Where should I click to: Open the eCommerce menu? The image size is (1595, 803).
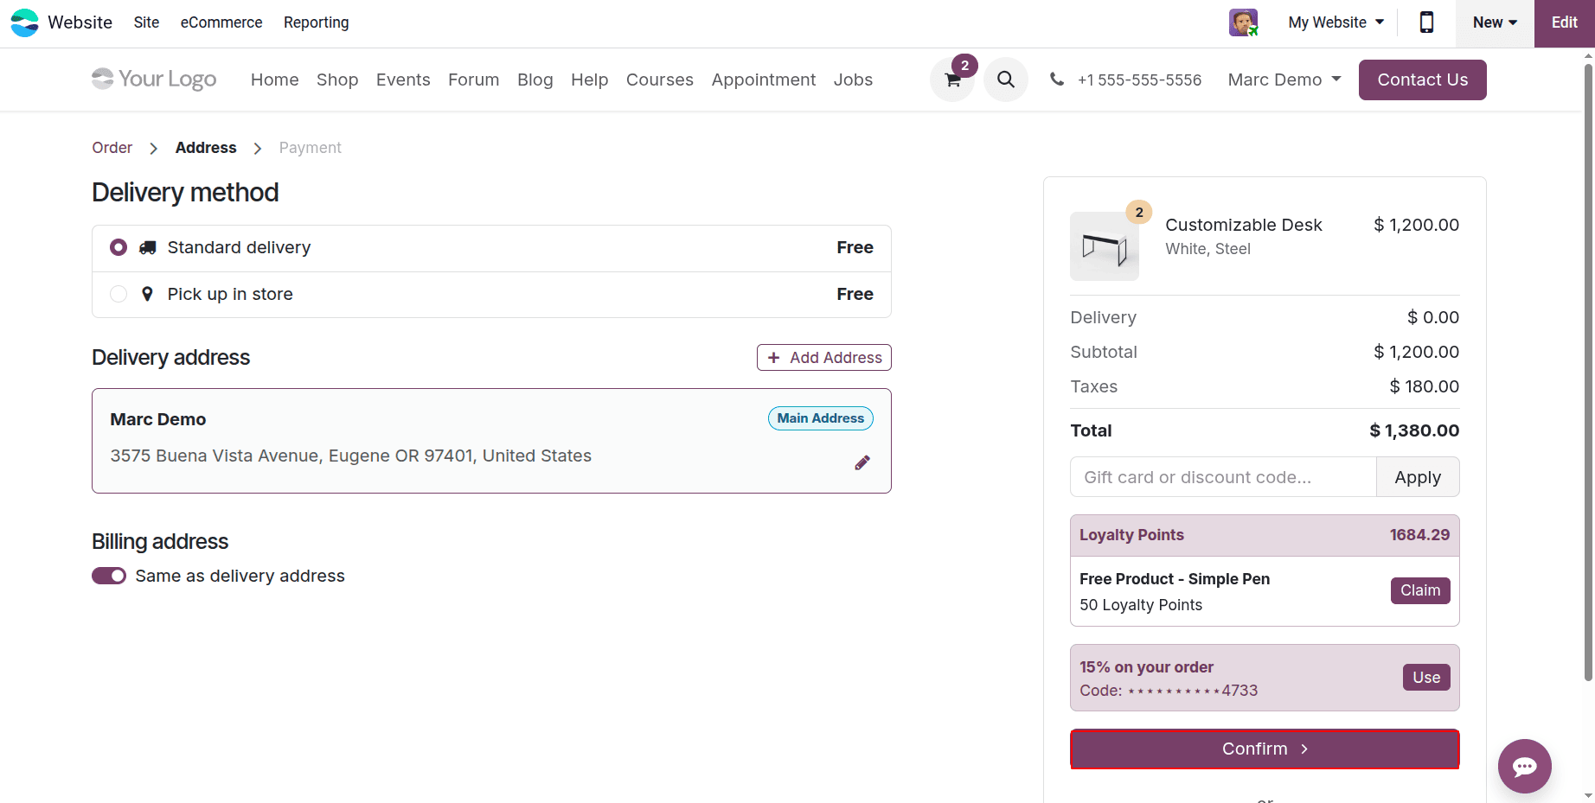pyautogui.click(x=221, y=22)
